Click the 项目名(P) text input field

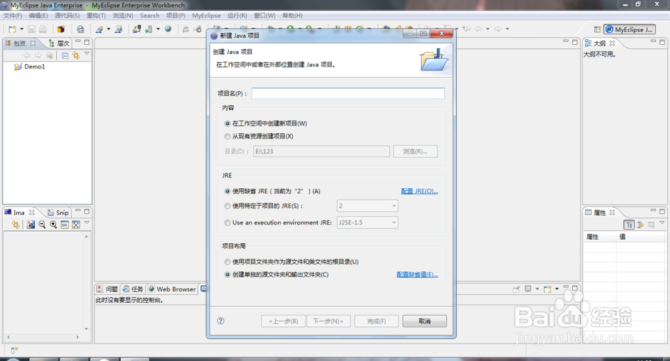(x=348, y=93)
